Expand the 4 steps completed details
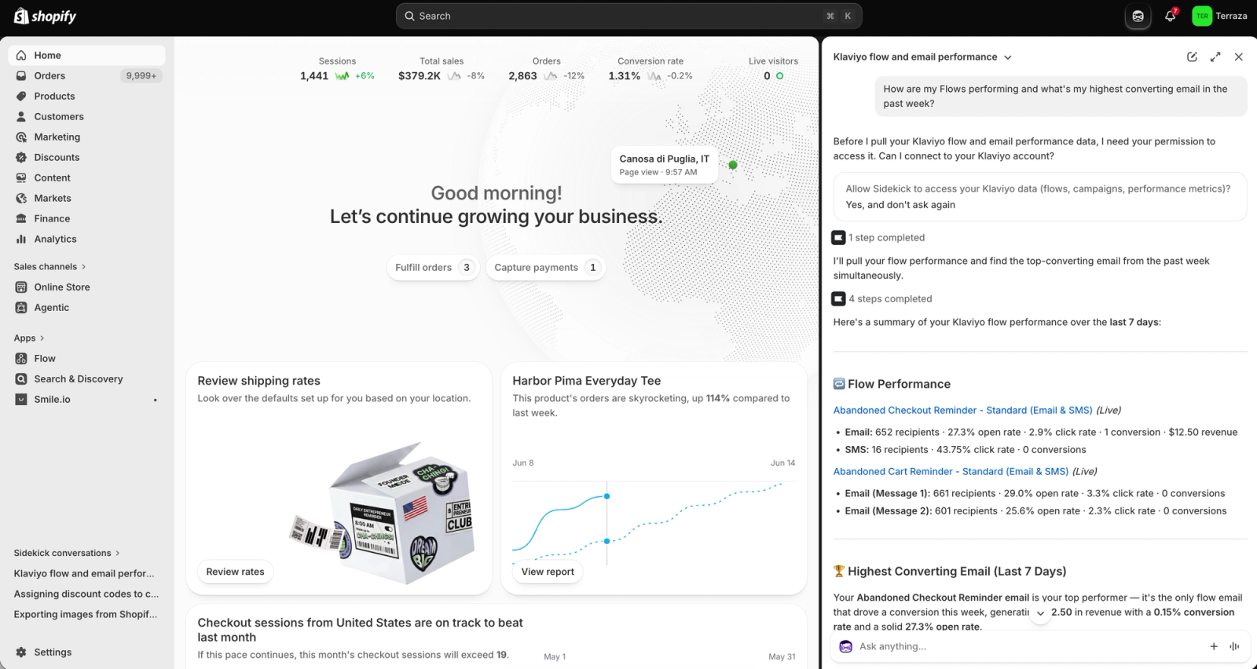Screen dimensions: 1257x669 (881, 298)
